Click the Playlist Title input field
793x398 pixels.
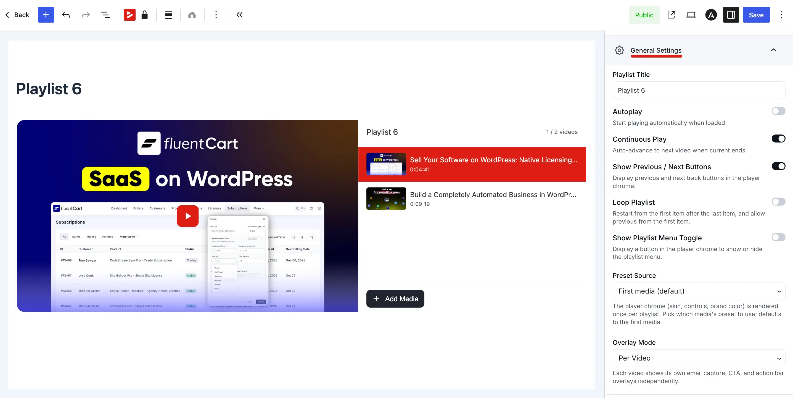[x=699, y=90]
